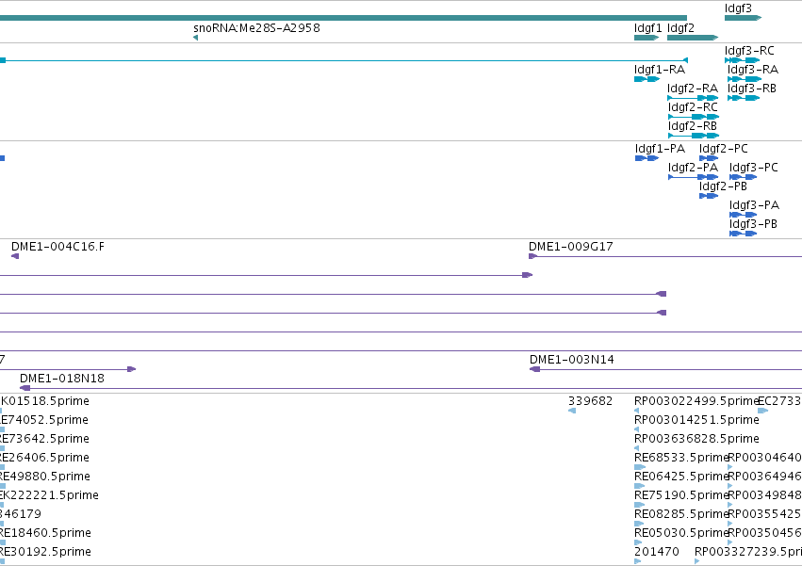This screenshot has width=802, height=566.
Task: Click the Idgf3 gene glyph
Action: pos(743,18)
